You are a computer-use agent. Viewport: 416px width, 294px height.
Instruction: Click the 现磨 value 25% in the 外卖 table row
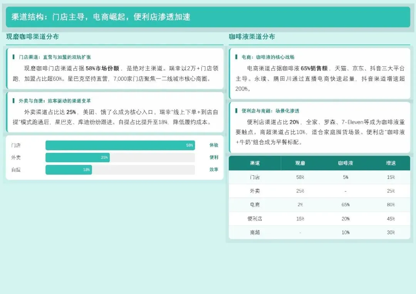300,191
